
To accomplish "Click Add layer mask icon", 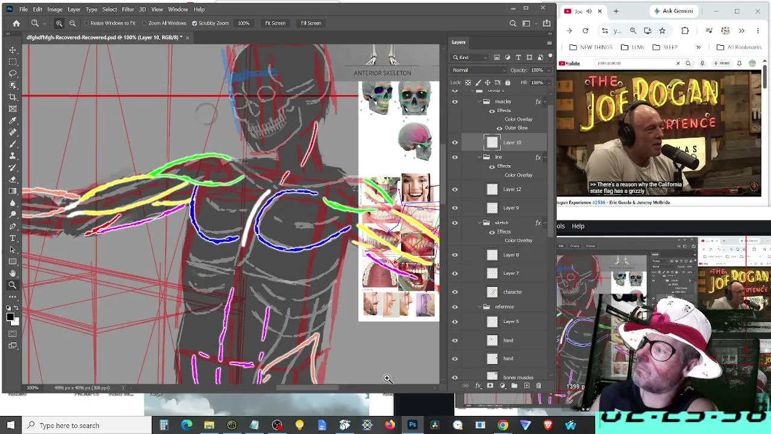I will (490, 386).
